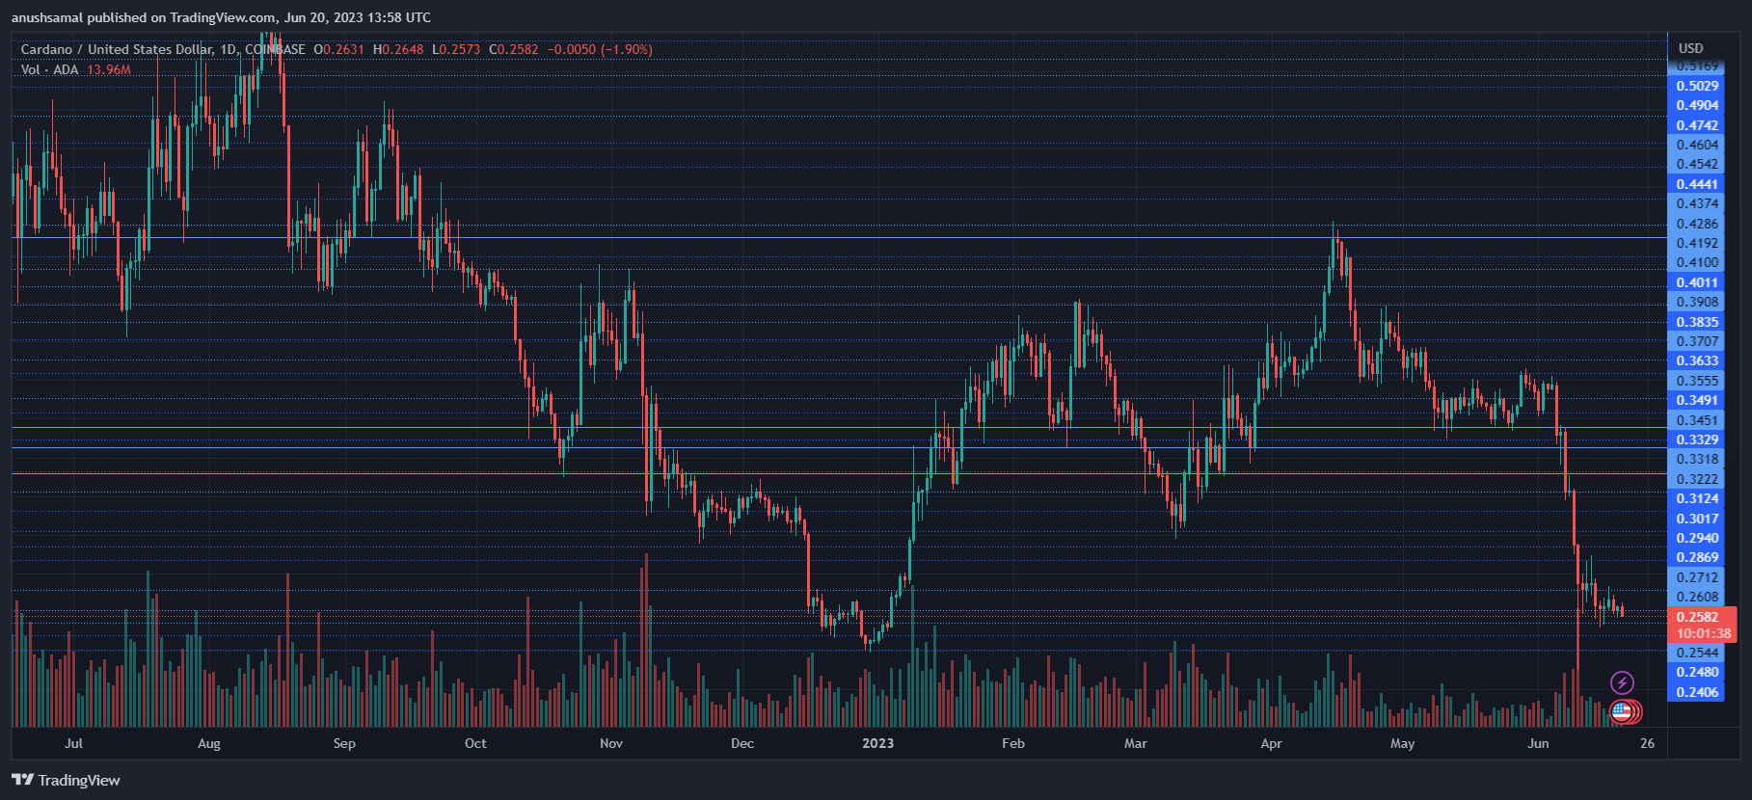Select the Jul marker on the time axis
1752x800 pixels.
73,743
